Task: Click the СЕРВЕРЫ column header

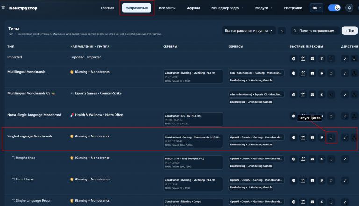Action: [x=170, y=46]
